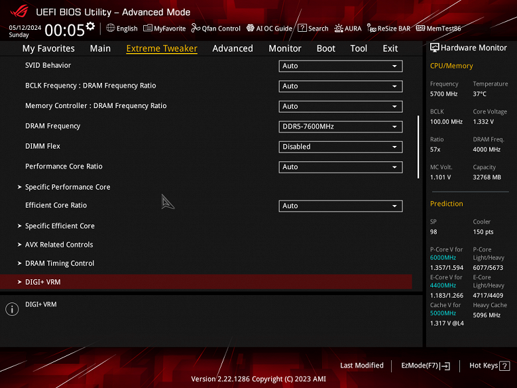The height and width of the screenshot is (388, 517).
Task: Click the 5096 MHz Heavy Cache value
Action: (x=487, y=315)
